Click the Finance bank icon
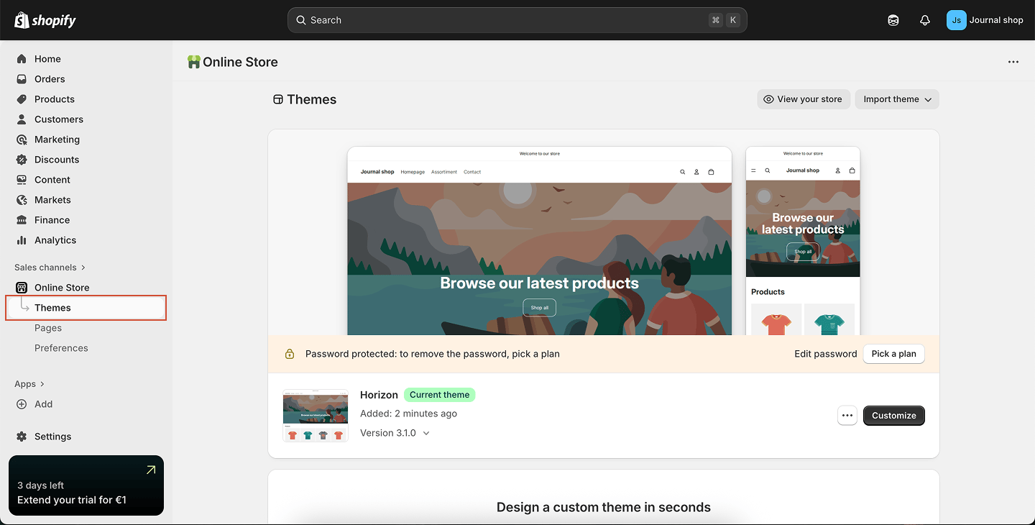The height and width of the screenshot is (525, 1035). 22,220
